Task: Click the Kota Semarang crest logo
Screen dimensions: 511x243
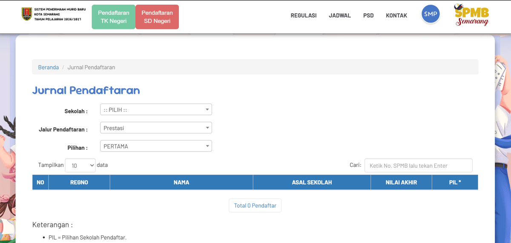Action: point(27,14)
